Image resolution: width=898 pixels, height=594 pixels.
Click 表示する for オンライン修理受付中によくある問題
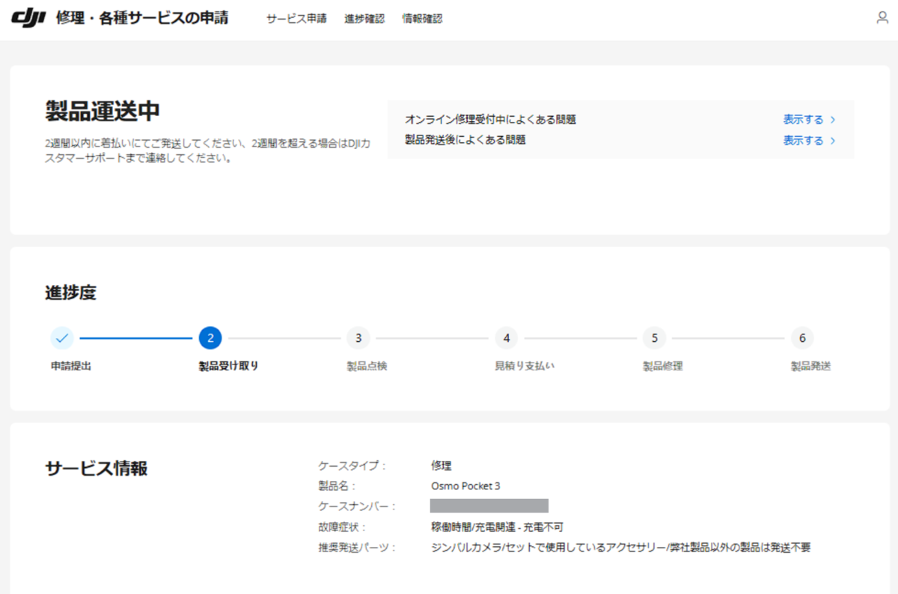pos(809,120)
